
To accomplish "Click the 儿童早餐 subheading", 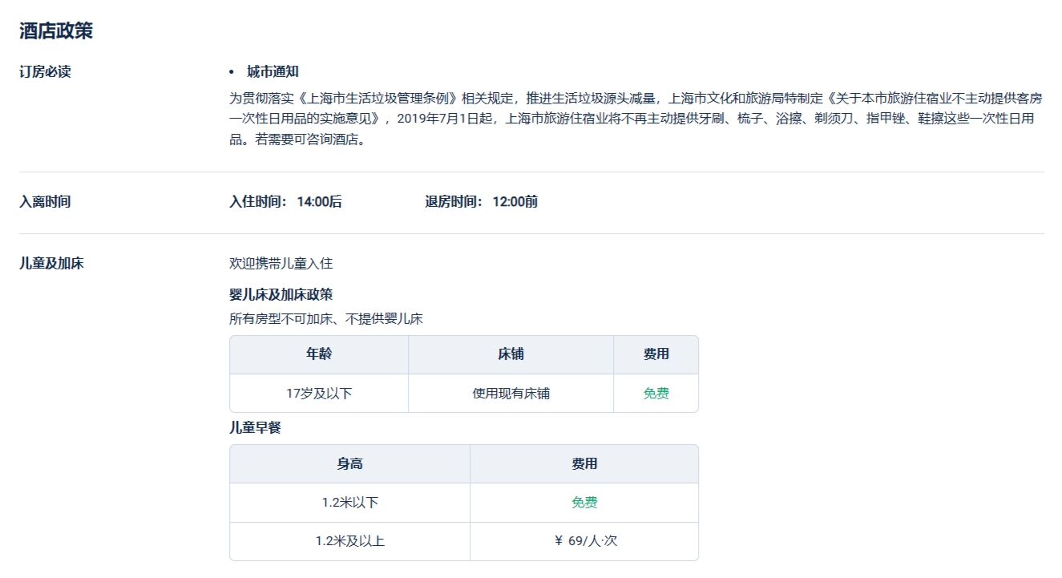I will click(x=255, y=428).
